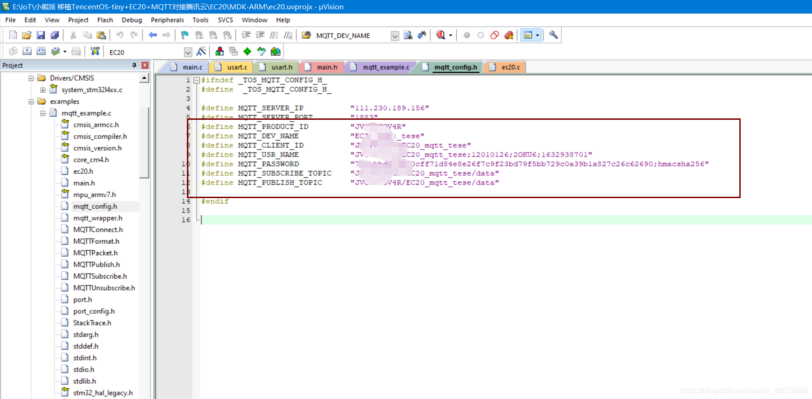Toggle bookmark with the flag icon
Viewport: 812px width, 399px height.
[185, 35]
